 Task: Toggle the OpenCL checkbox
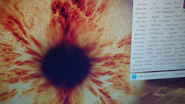click(x=145, y=61)
